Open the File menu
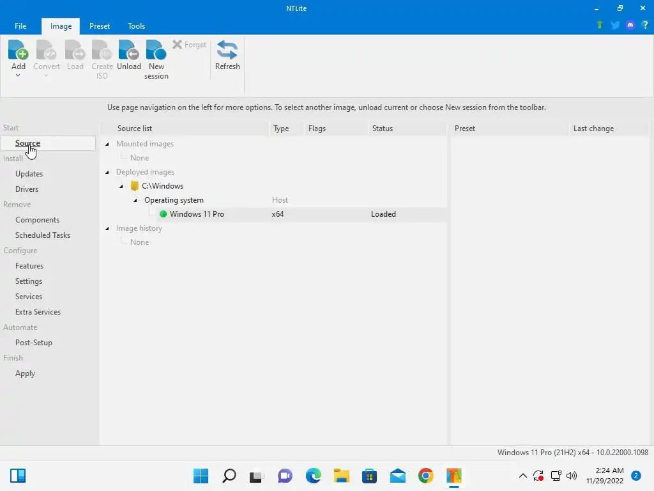Screen dimensions: 654x491 (20, 26)
